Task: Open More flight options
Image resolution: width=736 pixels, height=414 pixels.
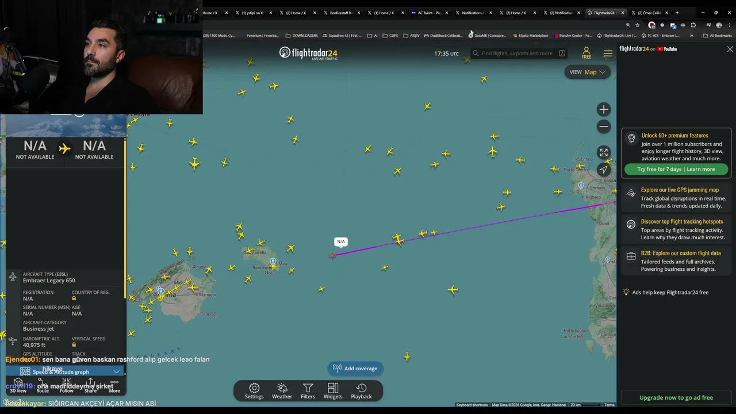Action: (114, 385)
